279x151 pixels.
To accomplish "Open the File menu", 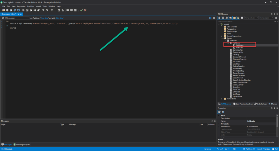I will click(4, 7).
